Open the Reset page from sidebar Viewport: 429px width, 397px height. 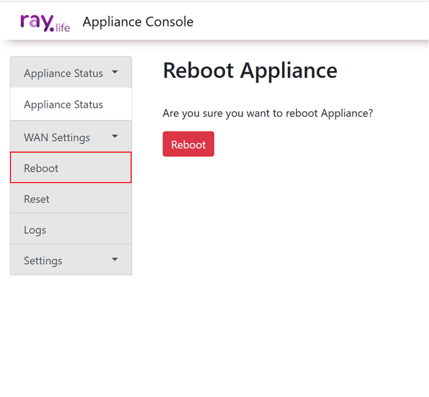coord(37,199)
